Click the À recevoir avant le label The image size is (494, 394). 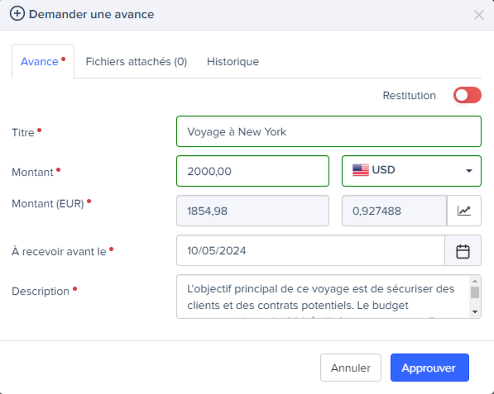point(59,252)
